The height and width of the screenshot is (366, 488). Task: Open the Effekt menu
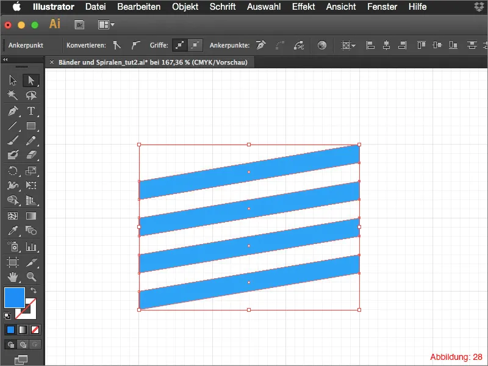pyautogui.click(x=303, y=7)
